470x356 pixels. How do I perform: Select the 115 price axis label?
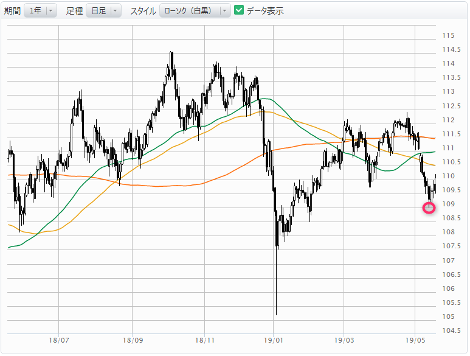[x=448, y=35]
